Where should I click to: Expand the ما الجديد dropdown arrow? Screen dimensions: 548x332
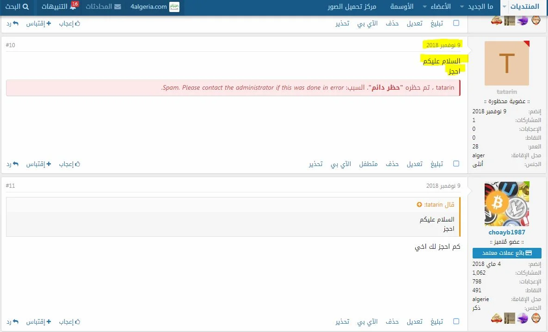point(462,7)
